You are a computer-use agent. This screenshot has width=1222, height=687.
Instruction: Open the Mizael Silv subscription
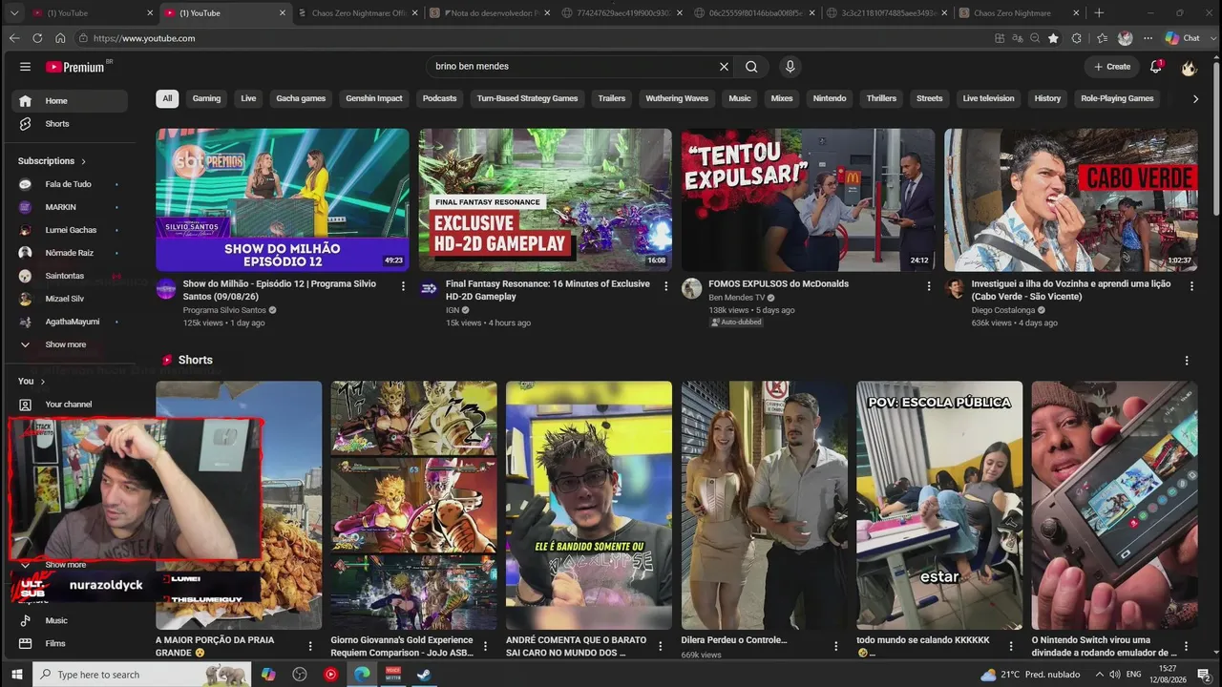pos(70,299)
